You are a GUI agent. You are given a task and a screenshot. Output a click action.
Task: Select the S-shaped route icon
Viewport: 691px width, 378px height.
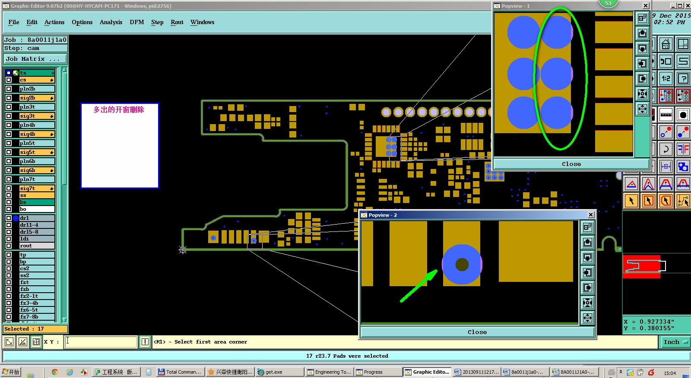click(x=683, y=61)
